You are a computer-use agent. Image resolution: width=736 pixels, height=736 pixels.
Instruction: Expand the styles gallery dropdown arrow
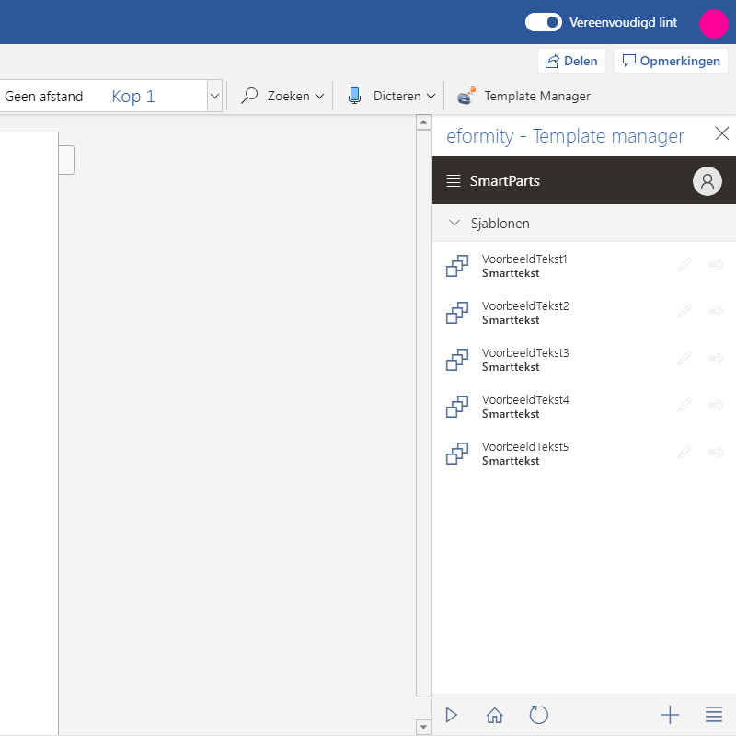[x=214, y=96]
